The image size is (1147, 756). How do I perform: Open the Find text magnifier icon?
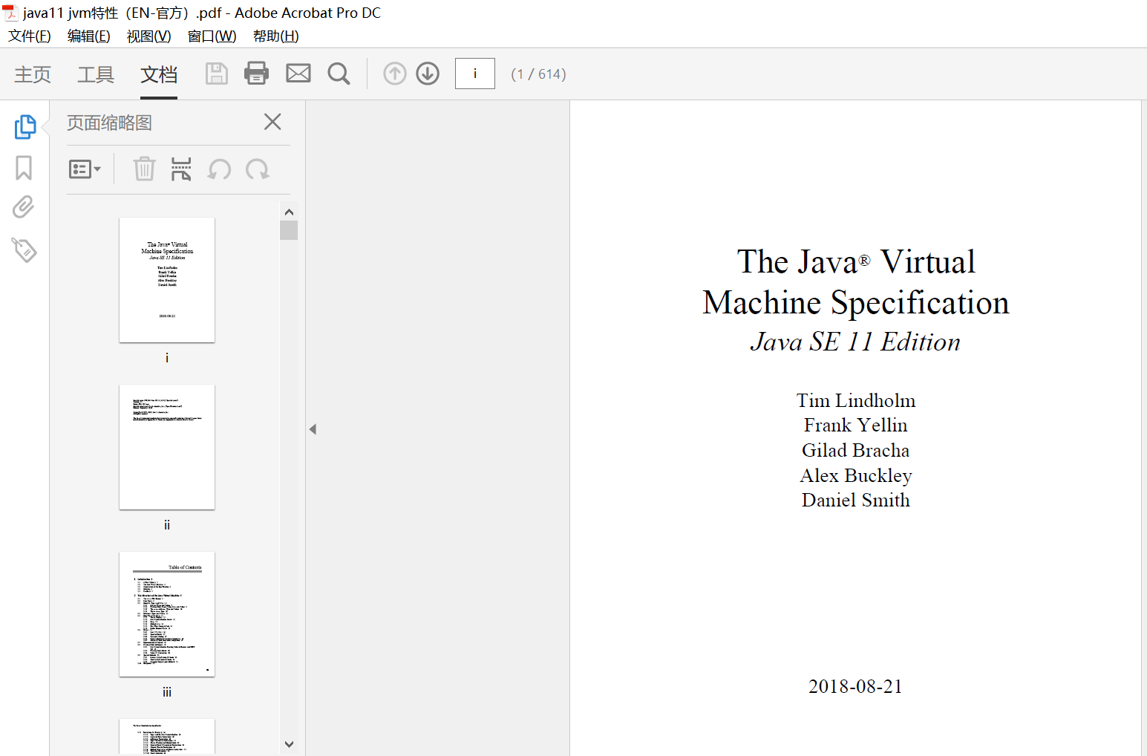339,74
